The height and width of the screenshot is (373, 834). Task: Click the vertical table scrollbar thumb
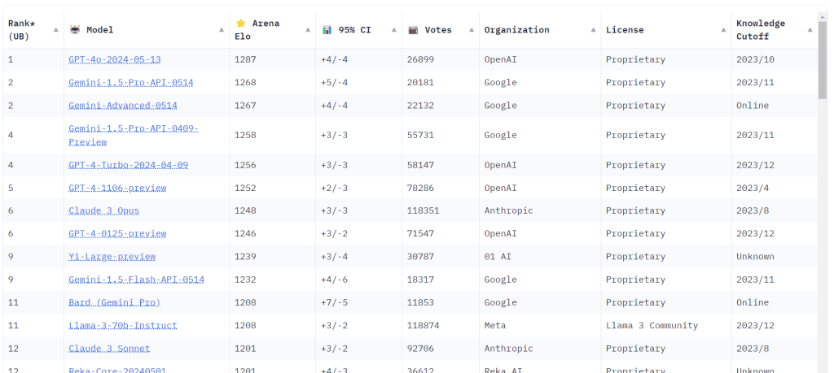tap(823, 60)
